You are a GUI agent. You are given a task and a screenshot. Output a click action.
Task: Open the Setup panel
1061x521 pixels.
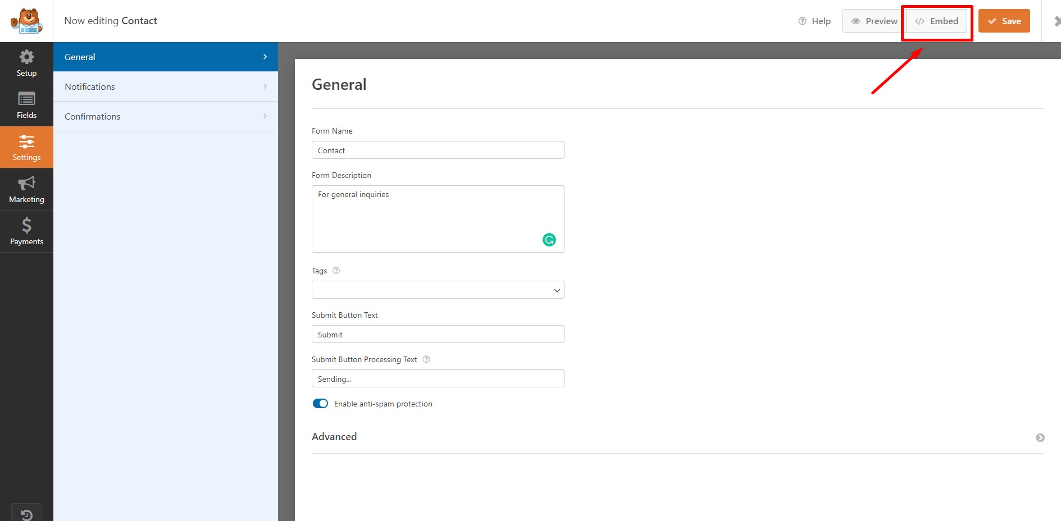pyautogui.click(x=26, y=63)
